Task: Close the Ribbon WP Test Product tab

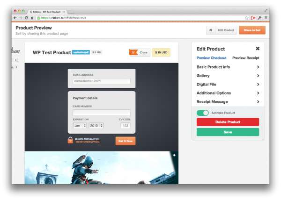Action: coord(64,12)
